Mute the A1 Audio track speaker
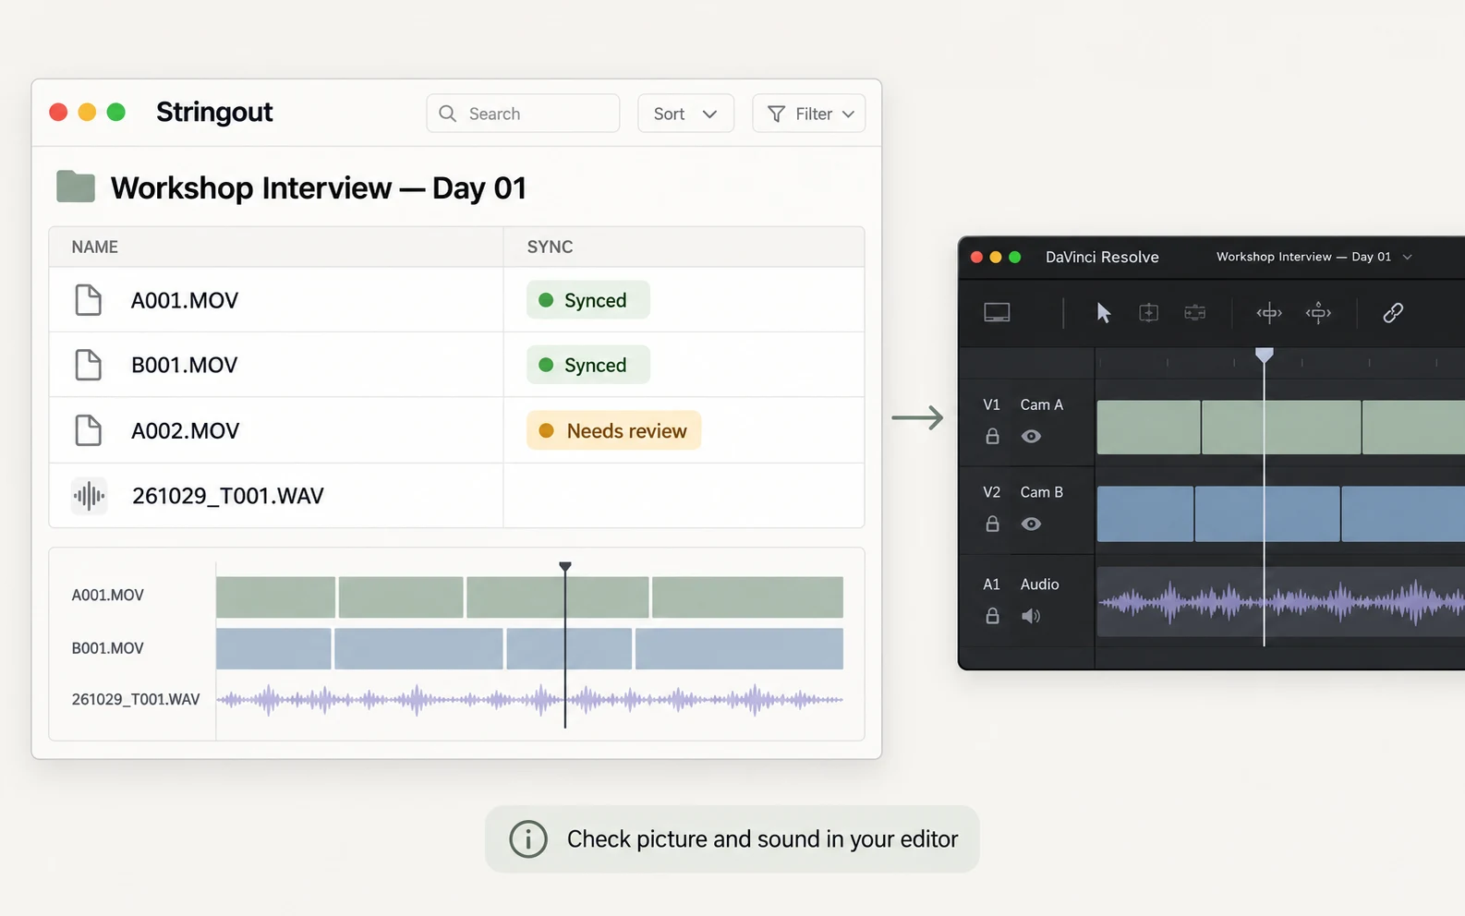1465x916 pixels. pos(1031,615)
